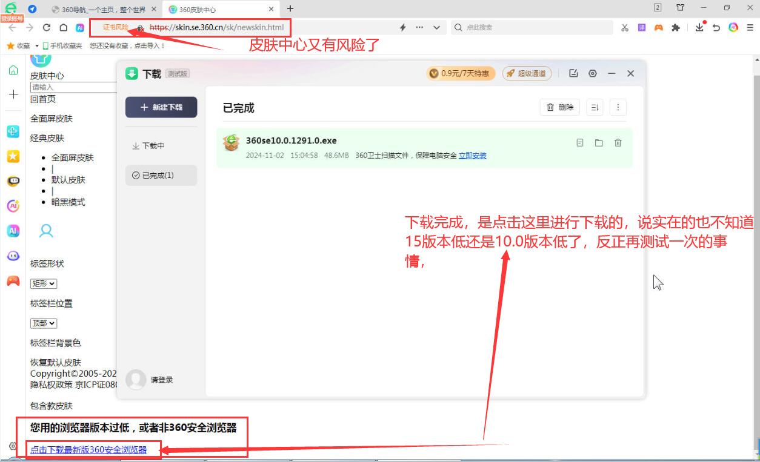This screenshot has height=462, width=760.
Task: Click the browser Back arrow
Action: tap(12, 27)
